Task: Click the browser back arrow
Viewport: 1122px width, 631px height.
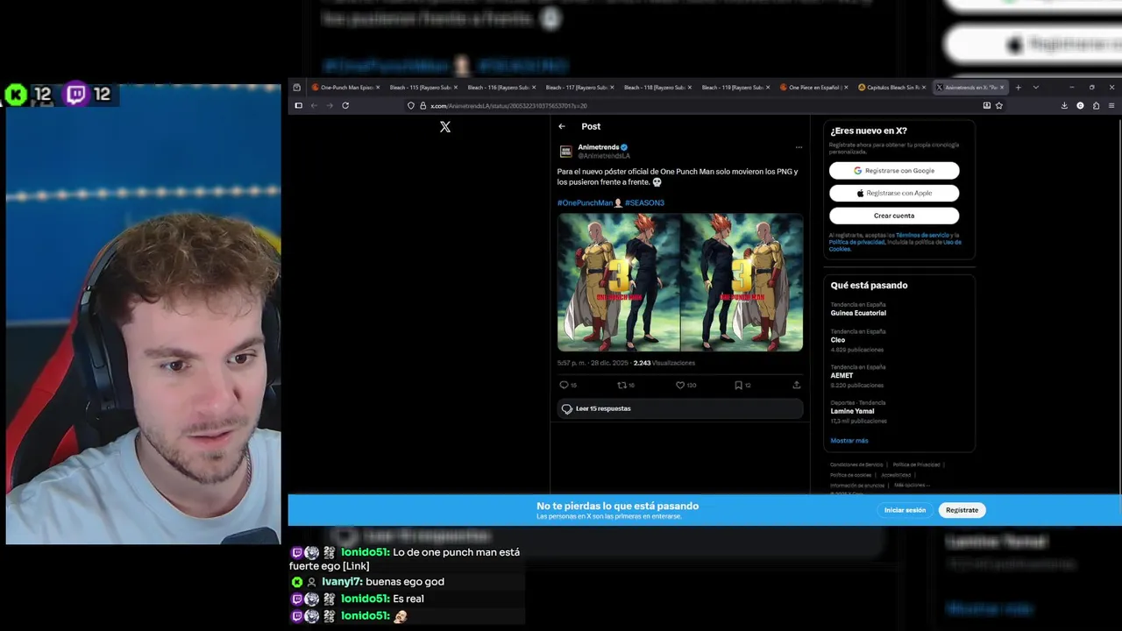Action: (x=314, y=105)
